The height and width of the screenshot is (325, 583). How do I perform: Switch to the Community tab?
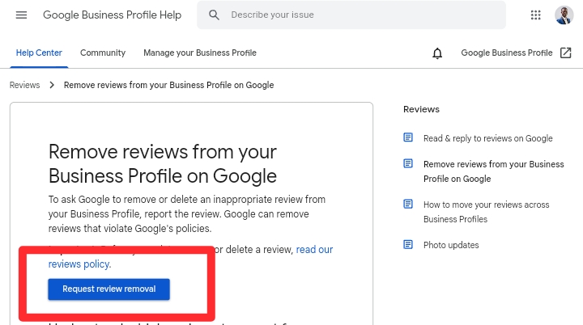(x=103, y=53)
